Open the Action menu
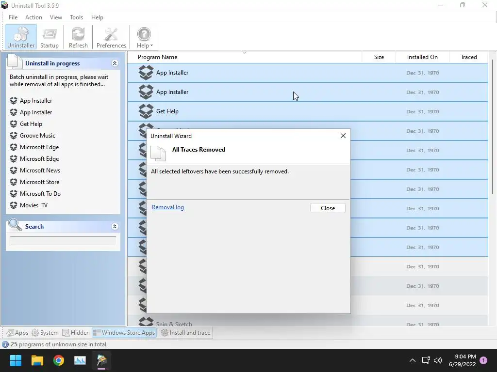 click(x=33, y=17)
